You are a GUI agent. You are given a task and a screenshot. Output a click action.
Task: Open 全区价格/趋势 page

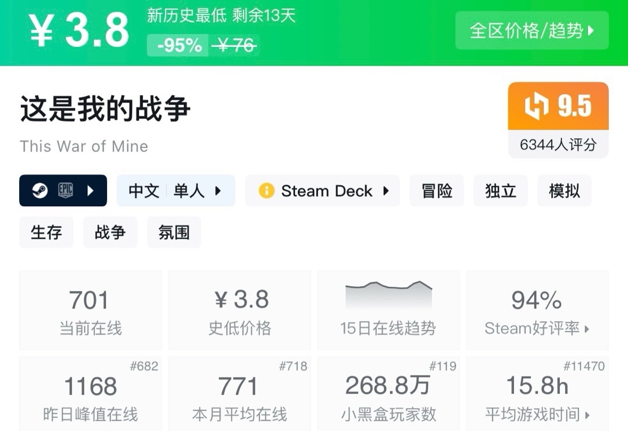pos(531,30)
